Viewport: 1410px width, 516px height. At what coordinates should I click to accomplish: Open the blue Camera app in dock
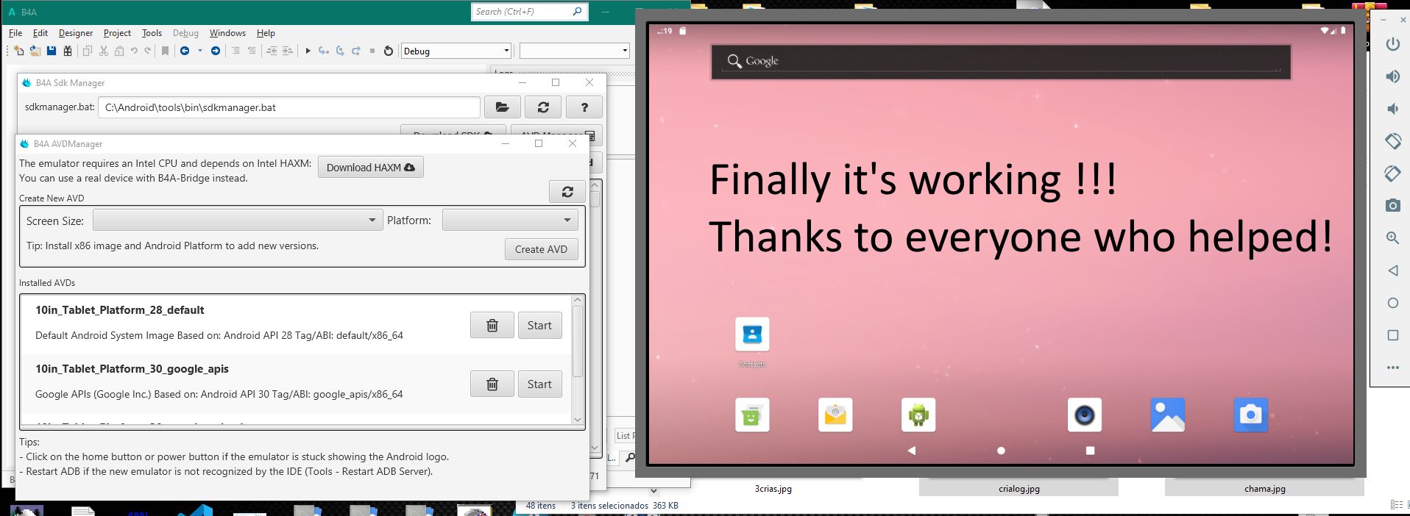[x=1251, y=415]
